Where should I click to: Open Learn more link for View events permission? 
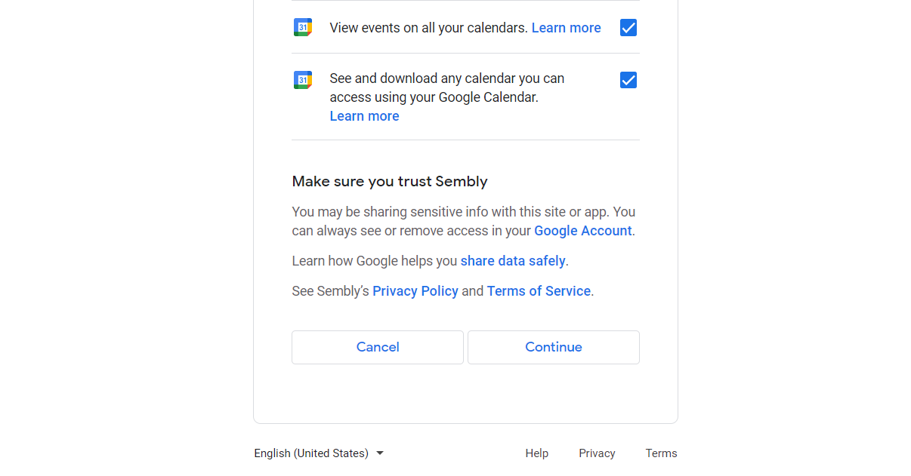click(567, 28)
